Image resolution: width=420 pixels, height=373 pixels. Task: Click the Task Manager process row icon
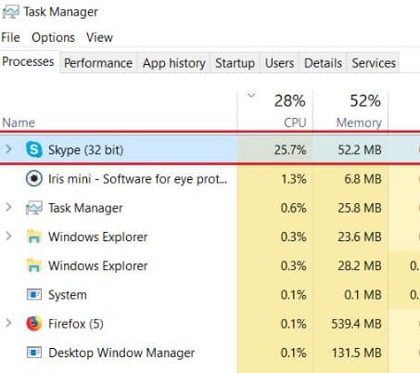point(34,208)
